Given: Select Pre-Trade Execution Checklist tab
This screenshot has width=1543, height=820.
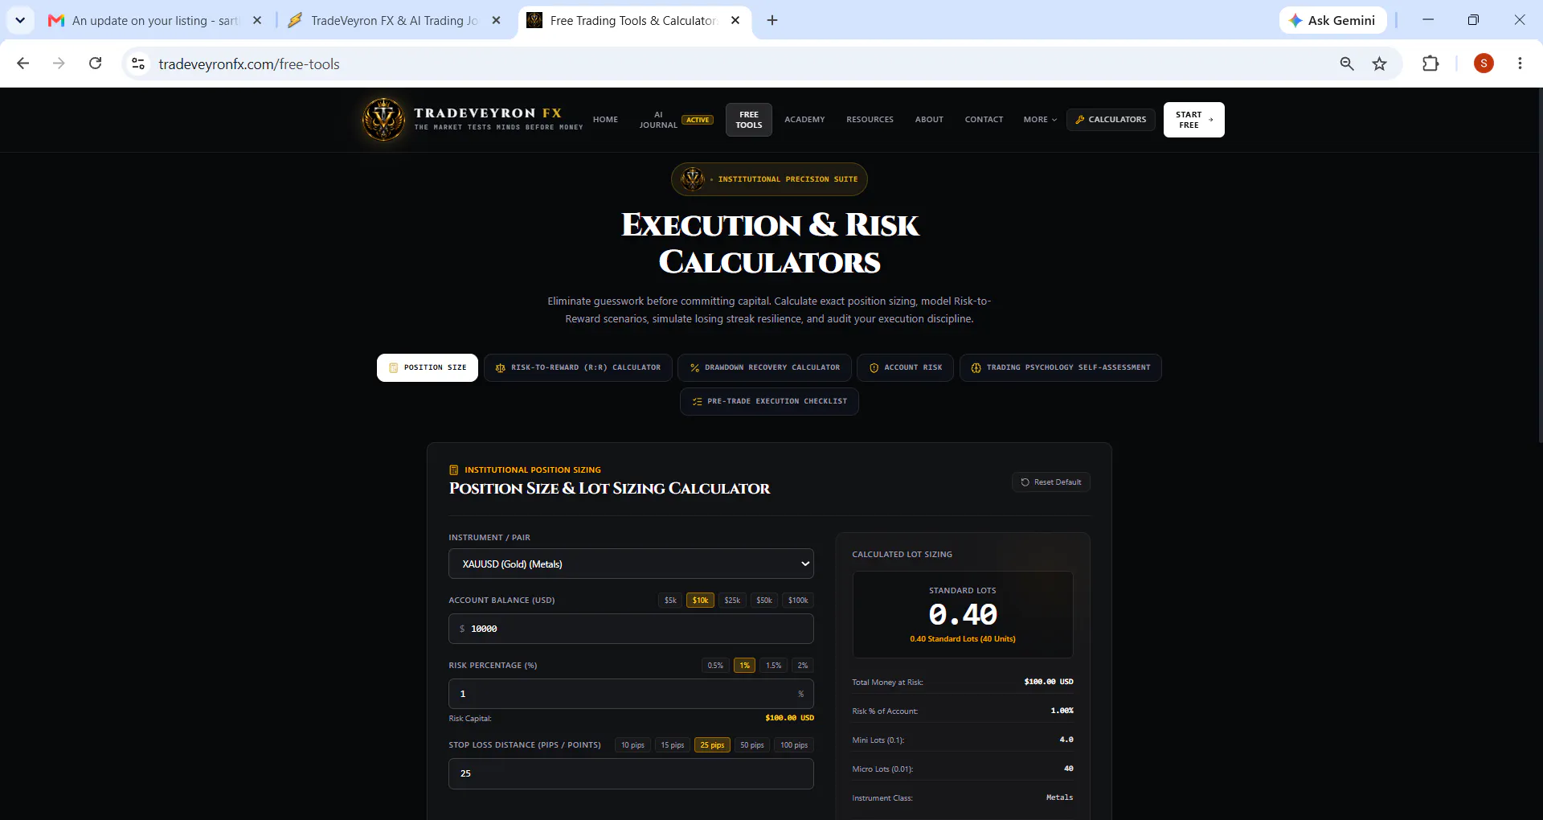Looking at the screenshot, I should coord(770,401).
